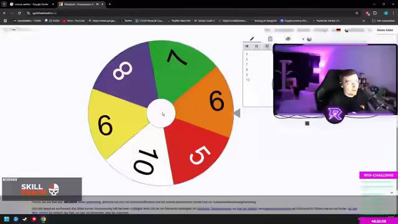Open the Twitch bookmark

52,21
